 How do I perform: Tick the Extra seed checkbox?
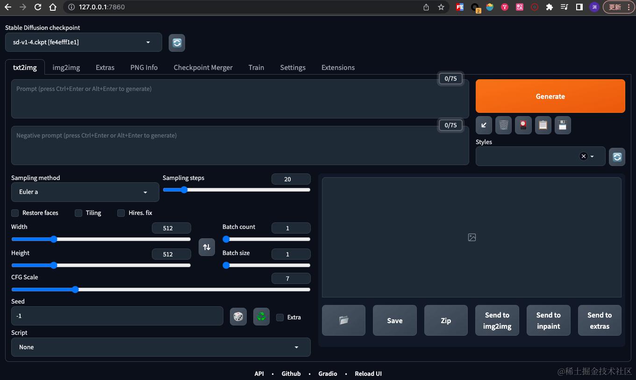[x=280, y=317]
